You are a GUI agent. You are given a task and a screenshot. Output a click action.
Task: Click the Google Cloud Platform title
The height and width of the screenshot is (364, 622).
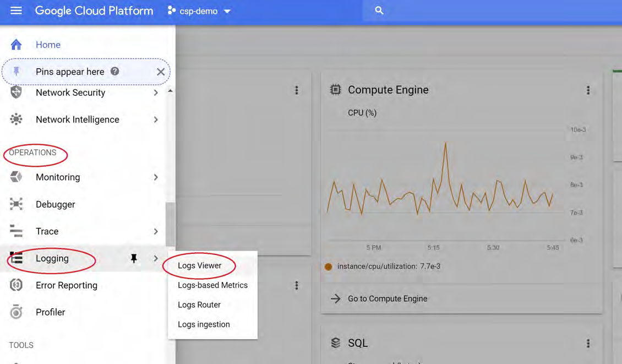[94, 10]
